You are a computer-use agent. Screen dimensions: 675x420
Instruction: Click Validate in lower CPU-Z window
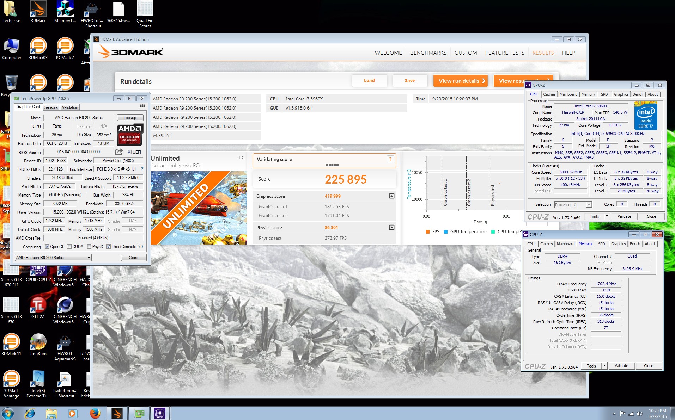point(621,366)
